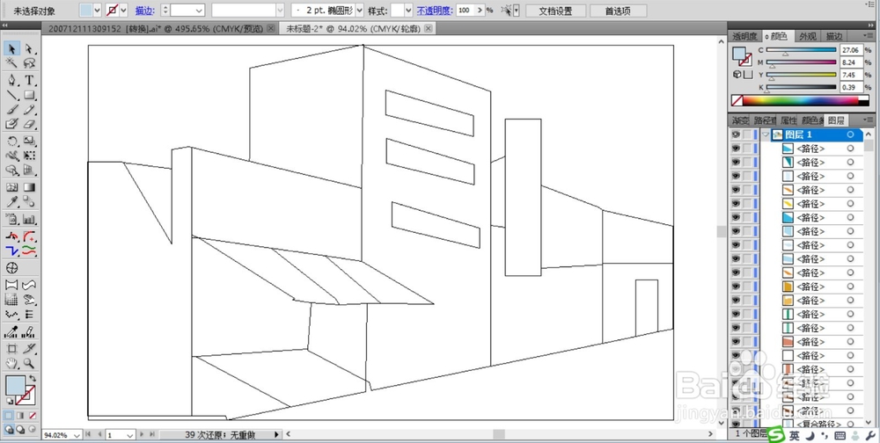Screen dimensions: 880x443
Task: Open the 描边 link in control bar
Action: 144,10
